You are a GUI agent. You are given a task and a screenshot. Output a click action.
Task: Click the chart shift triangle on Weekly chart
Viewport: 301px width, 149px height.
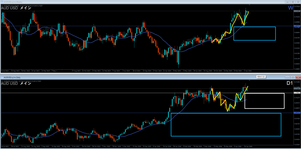point(250,5)
